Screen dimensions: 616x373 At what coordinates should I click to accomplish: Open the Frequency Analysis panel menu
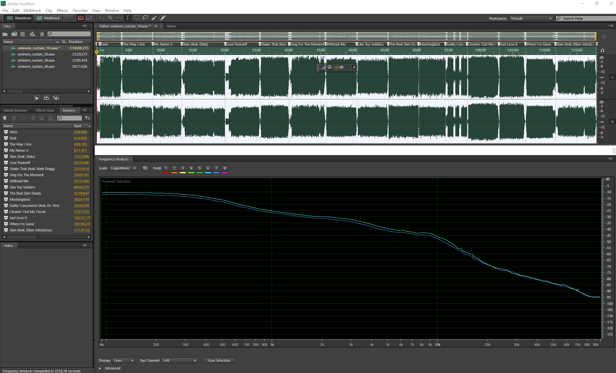[x=610, y=159]
